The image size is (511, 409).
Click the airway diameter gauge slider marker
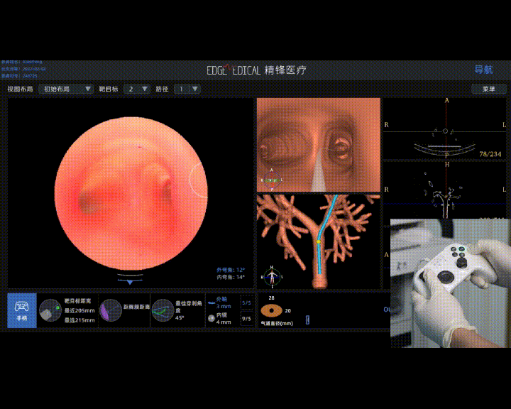point(307,320)
